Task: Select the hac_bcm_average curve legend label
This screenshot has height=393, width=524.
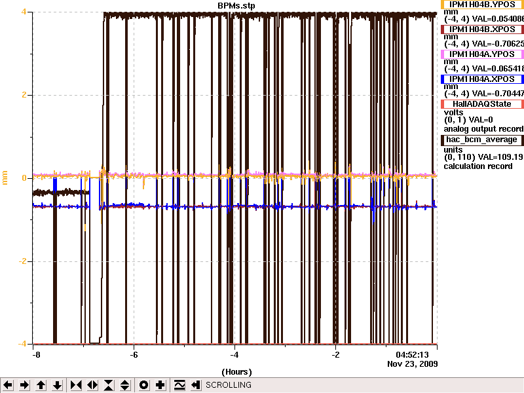Action: click(x=482, y=140)
